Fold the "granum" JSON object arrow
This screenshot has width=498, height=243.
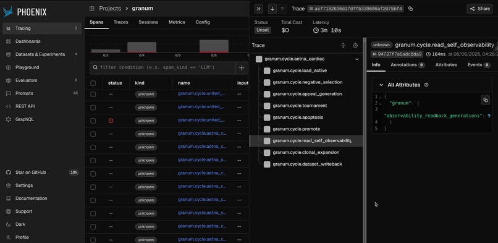(x=381, y=103)
